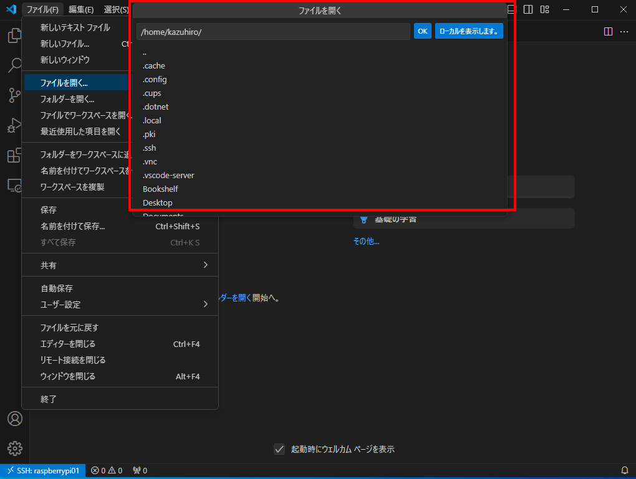Click the split editor right icon
The height and width of the screenshot is (479, 636).
pos(608,31)
